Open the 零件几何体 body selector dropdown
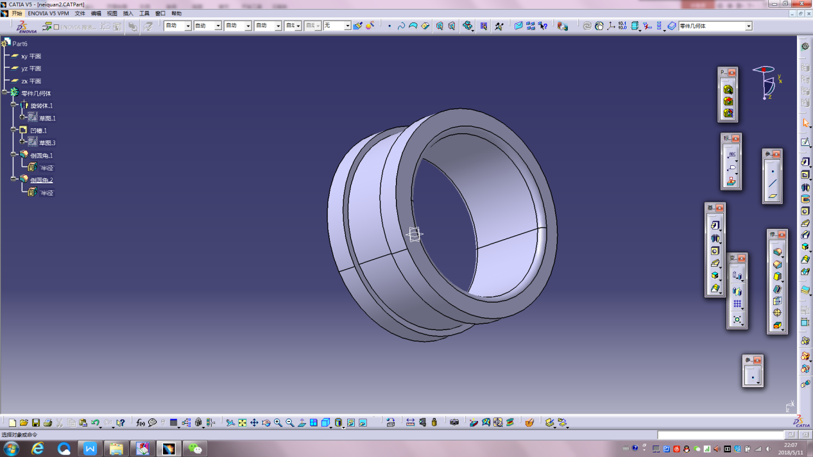 [x=748, y=26]
